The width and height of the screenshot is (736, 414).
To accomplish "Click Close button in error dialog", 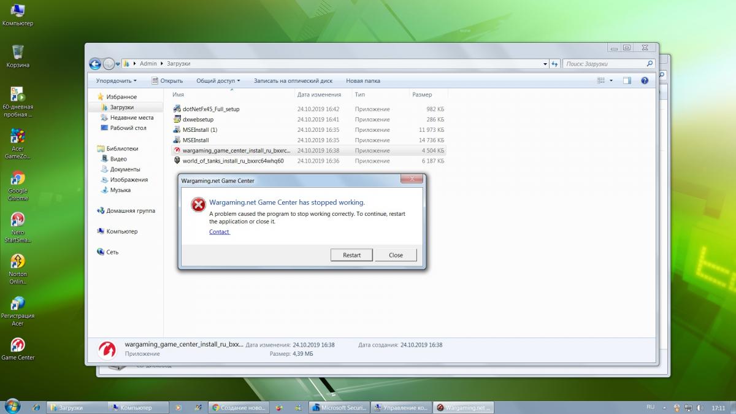I will click(x=396, y=255).
